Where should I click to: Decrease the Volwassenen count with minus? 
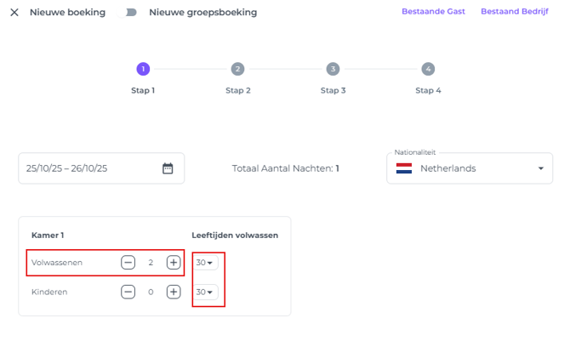[128, 263]
